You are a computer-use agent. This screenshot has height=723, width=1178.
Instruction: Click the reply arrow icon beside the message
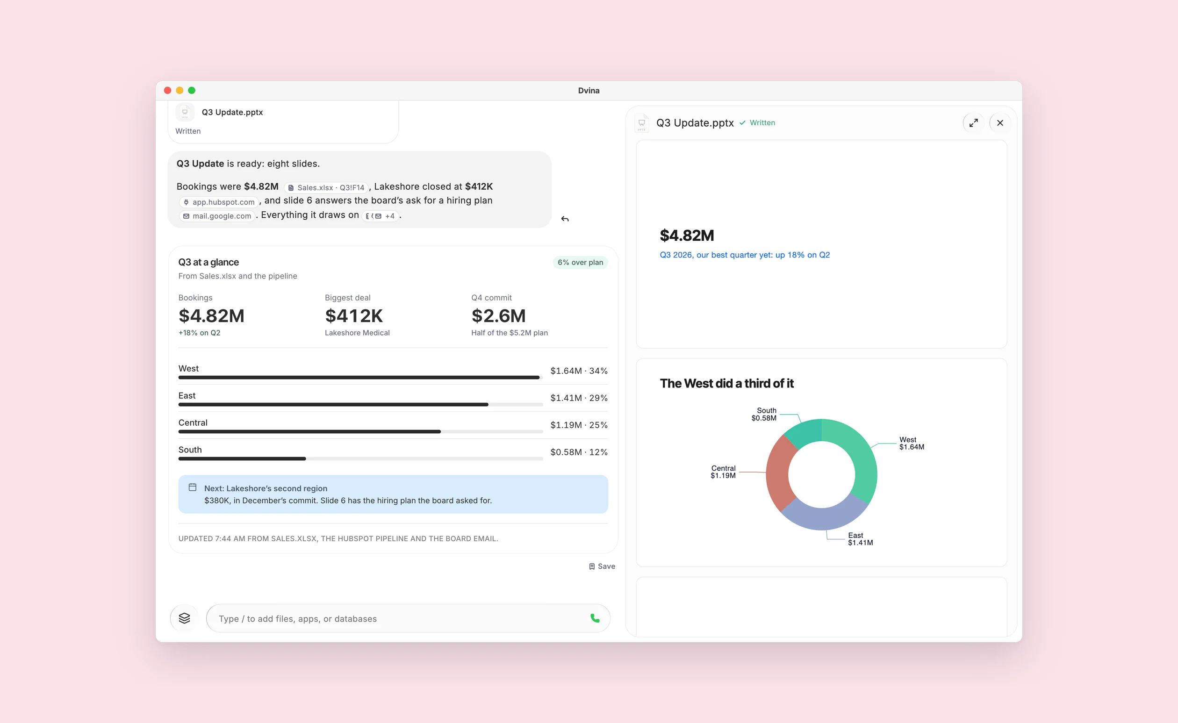(565, 219)
